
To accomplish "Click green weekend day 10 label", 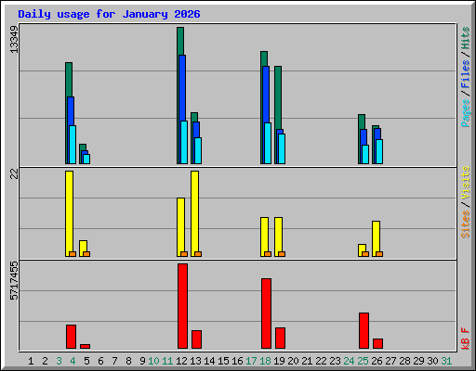I will coord(153,361).
